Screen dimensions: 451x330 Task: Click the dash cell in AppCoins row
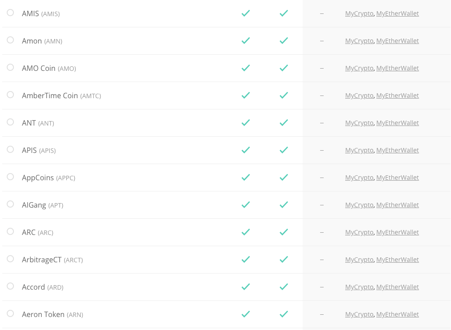pos(322,178)
